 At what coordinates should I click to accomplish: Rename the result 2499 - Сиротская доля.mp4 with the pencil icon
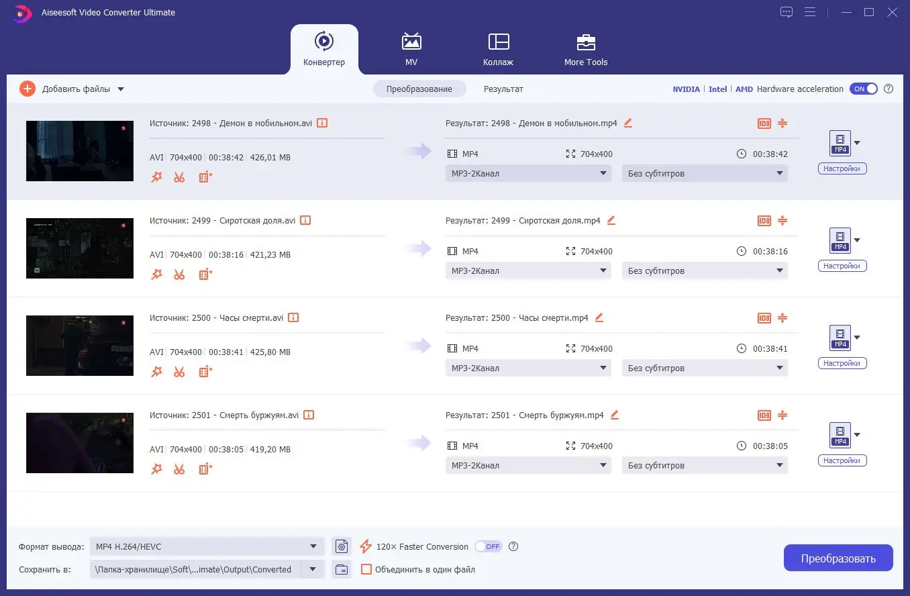tap(611, 220)
